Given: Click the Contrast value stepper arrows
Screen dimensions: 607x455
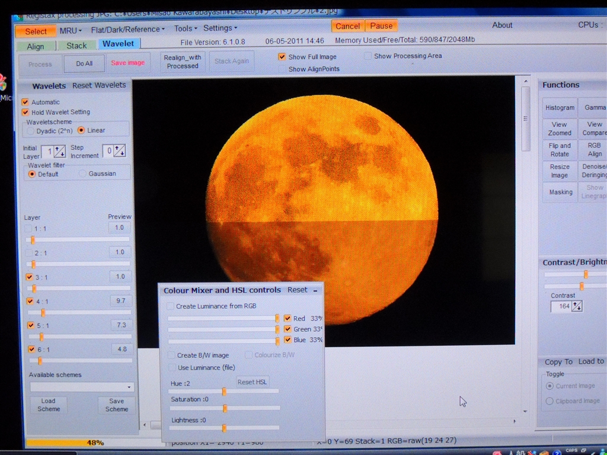Looking at the screenshot, I should pos(576,306).
